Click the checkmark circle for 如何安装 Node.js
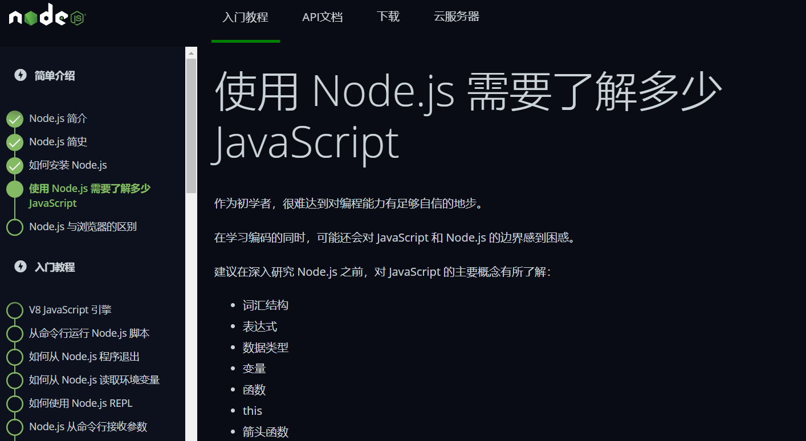The image size is (806, 441). (15, 166)
